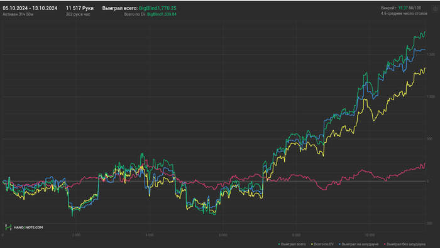
Task: Click the '2 000' x-axis label
Action: [x=76, y=235]
